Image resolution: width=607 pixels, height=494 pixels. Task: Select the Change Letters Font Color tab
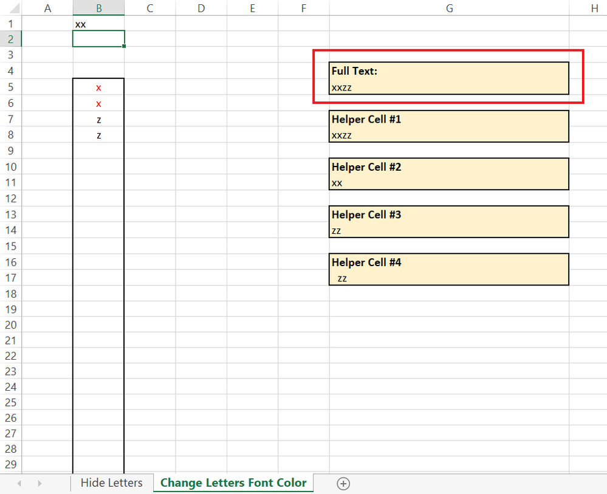[233, 483]
